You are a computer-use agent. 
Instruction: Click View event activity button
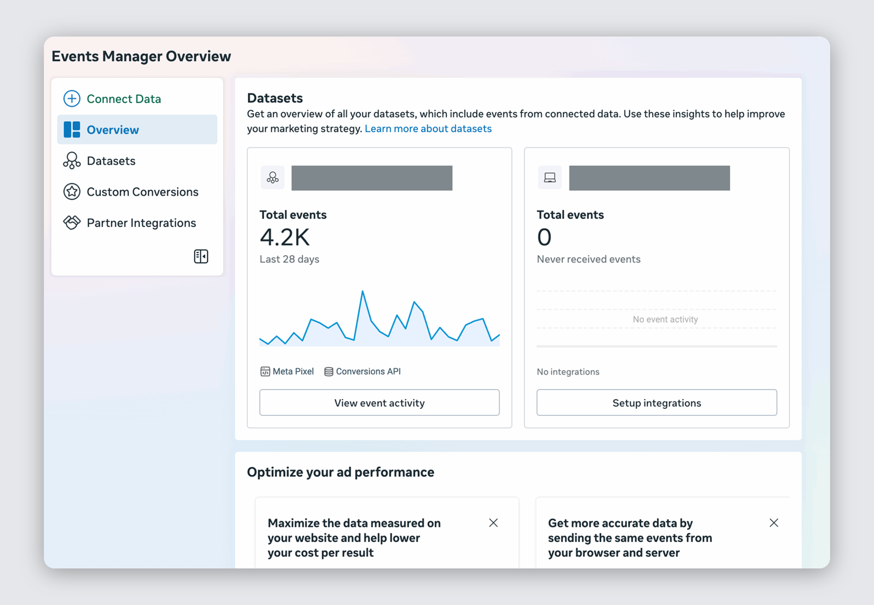[x=379, y=403]
